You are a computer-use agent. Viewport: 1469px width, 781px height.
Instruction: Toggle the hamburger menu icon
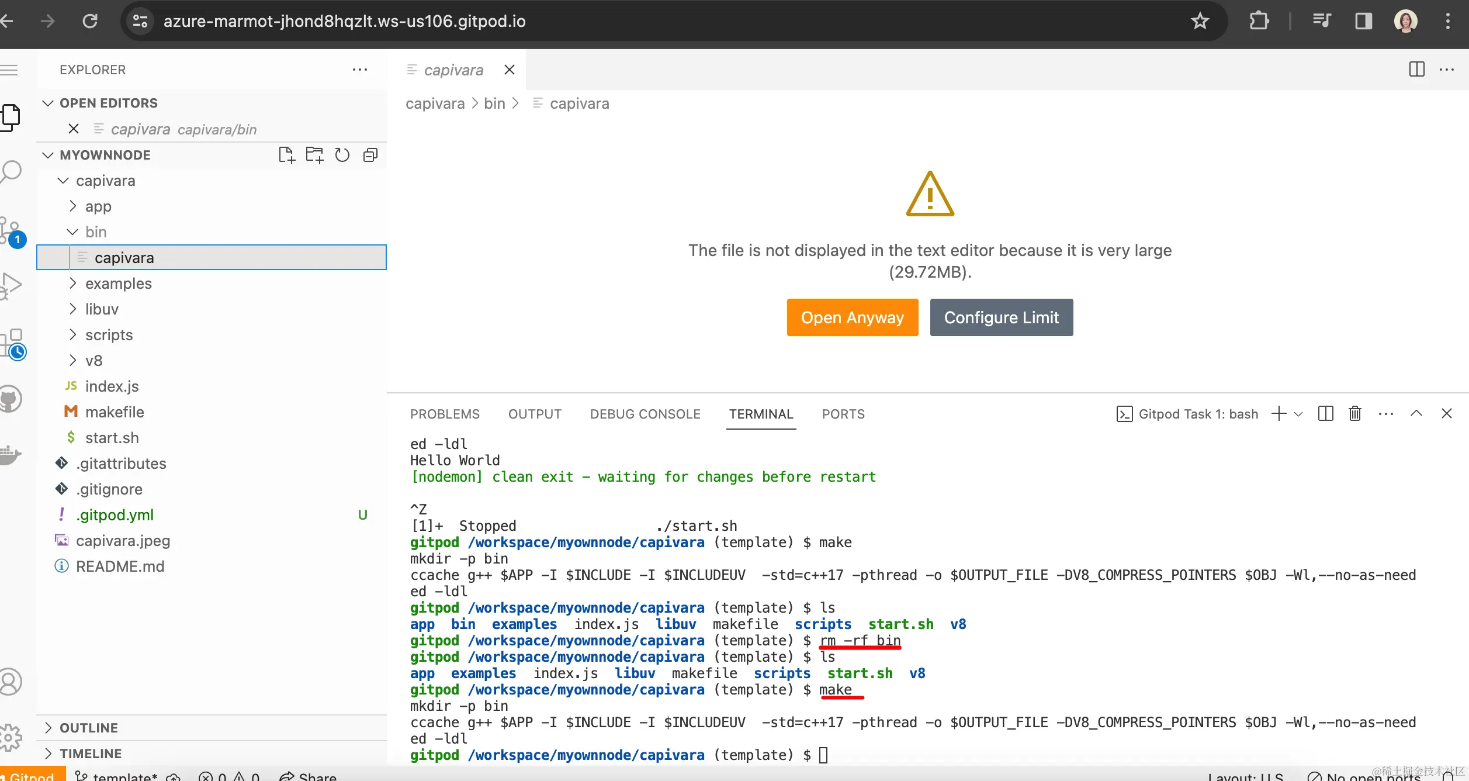pyautogui.click(x=9, y=70)
